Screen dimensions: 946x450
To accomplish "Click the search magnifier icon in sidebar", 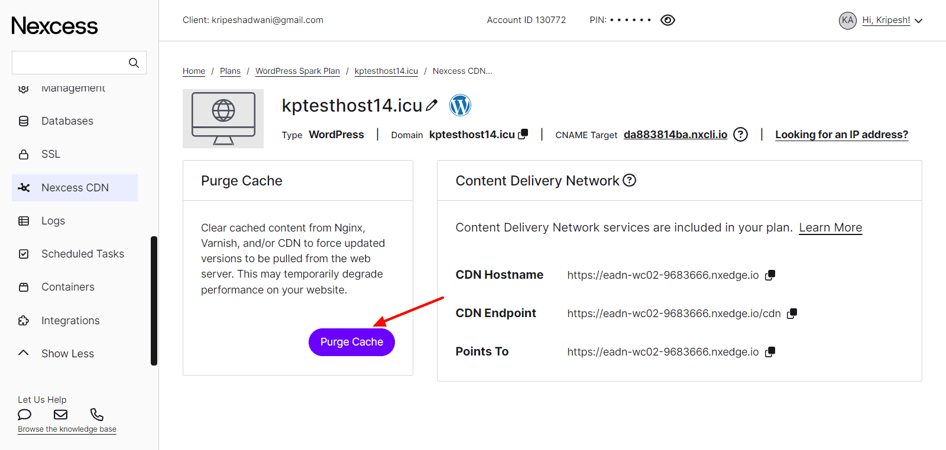I will 134,63.
